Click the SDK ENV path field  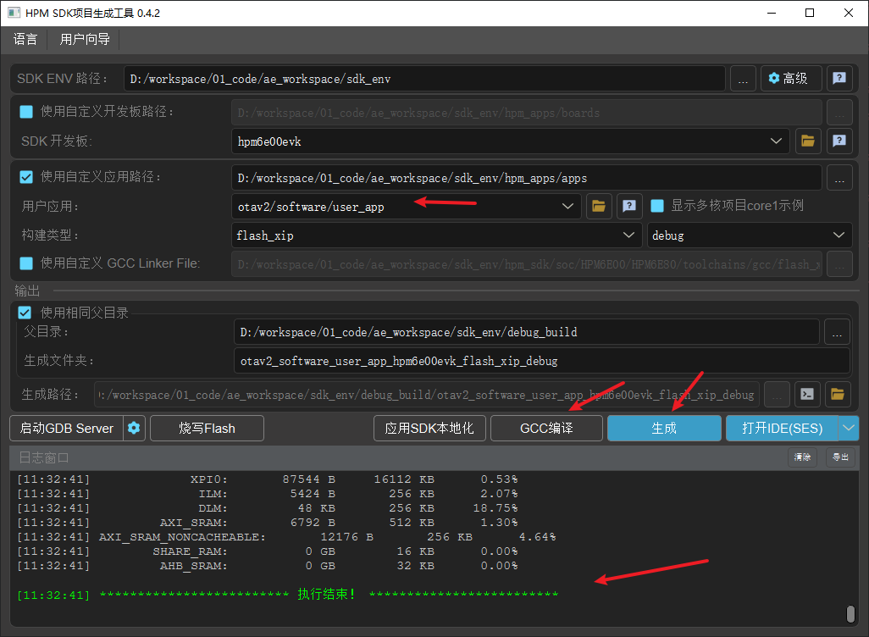424,78
